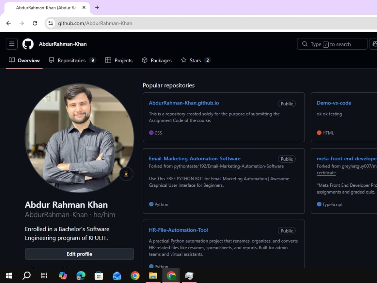Open File Explorer from the taskbar

pyautogui.click(x=153, y=275)
